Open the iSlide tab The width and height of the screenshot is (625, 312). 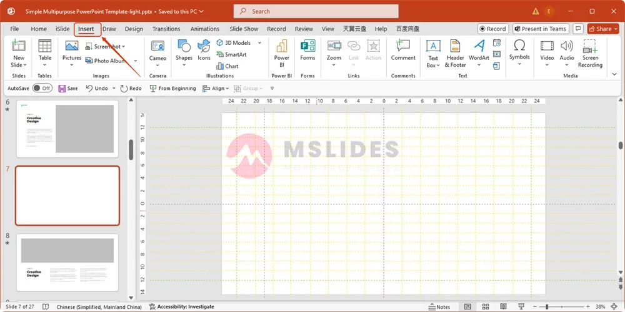tap(62, 29)
